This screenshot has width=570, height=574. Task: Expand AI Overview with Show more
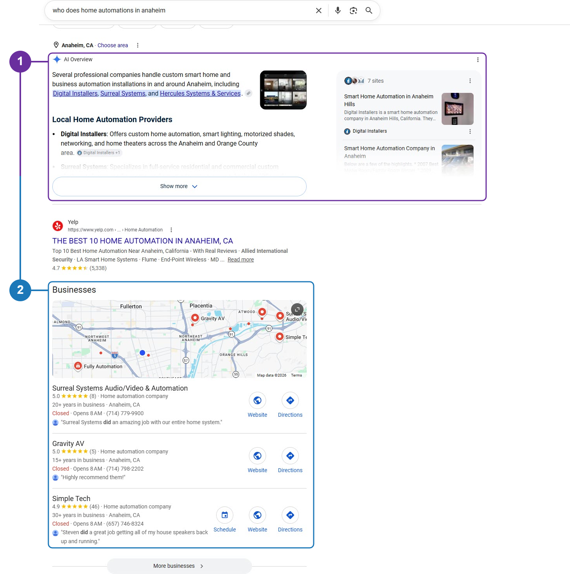[179, 187]
